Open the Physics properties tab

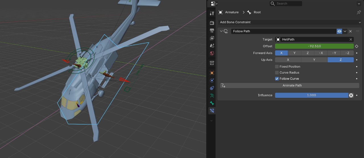pos(212,80)
